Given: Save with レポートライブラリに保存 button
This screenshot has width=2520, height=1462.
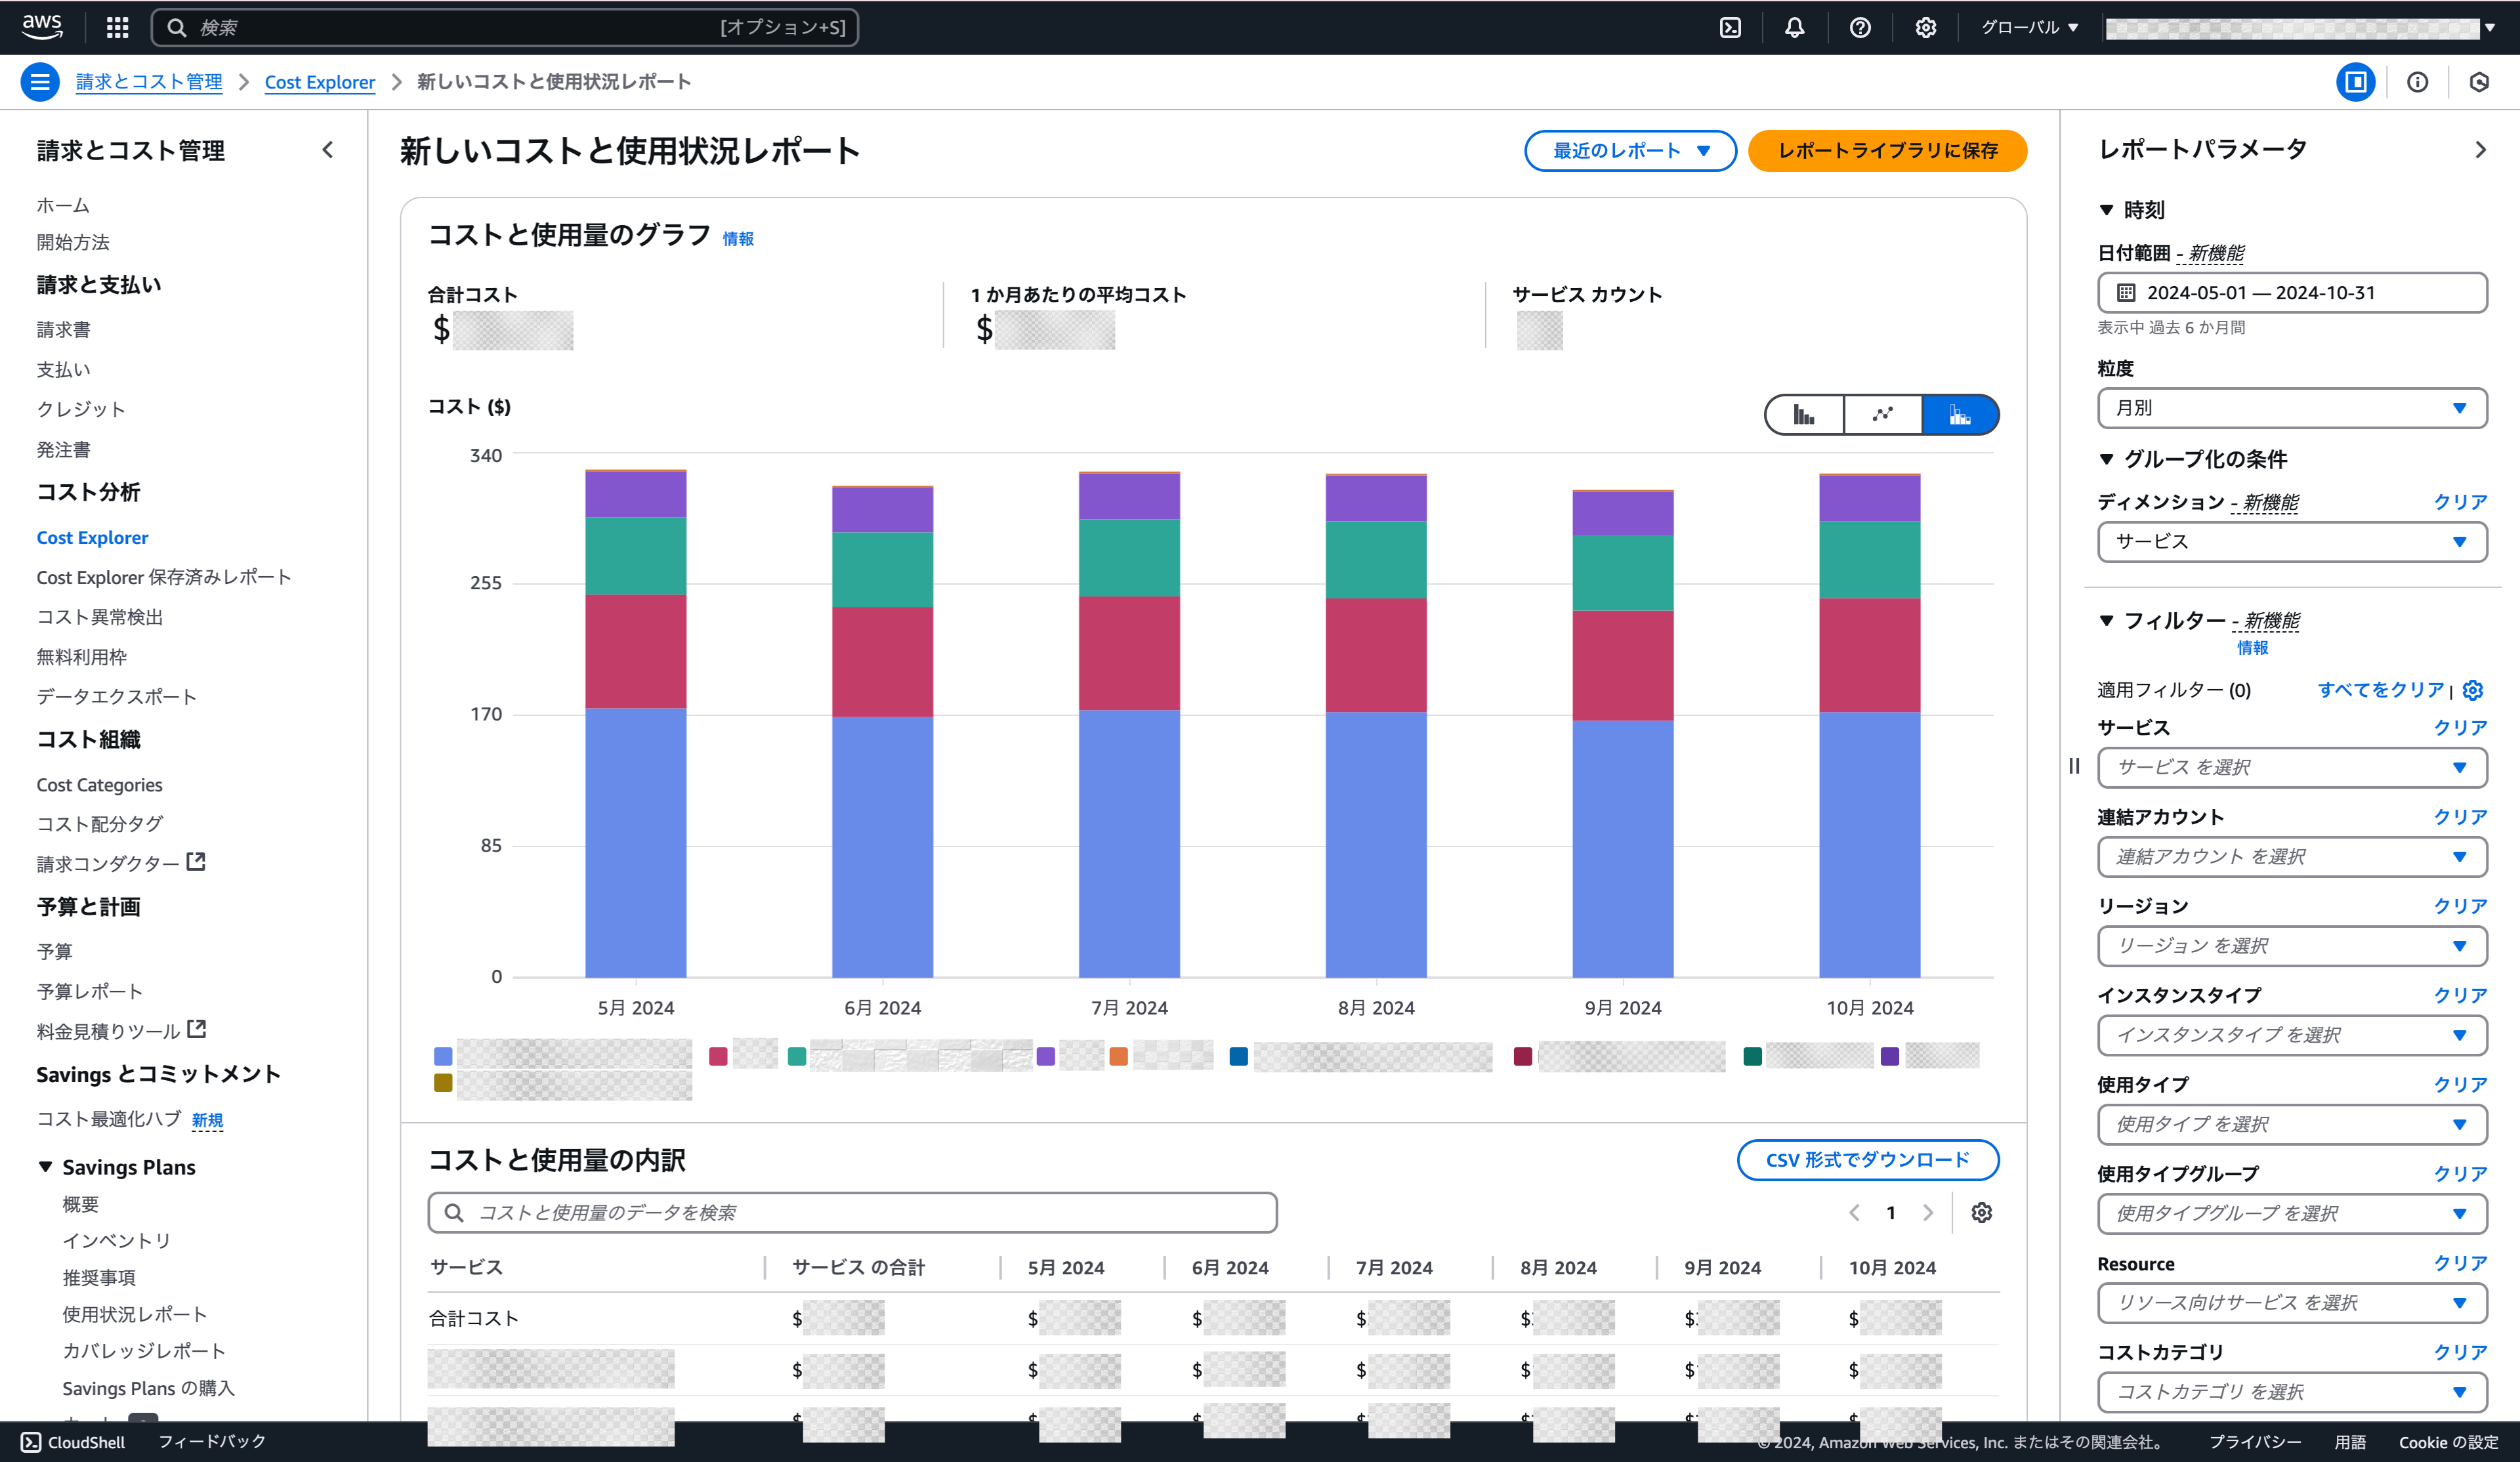Looking at the screenshot, I should click(1887, 151).
